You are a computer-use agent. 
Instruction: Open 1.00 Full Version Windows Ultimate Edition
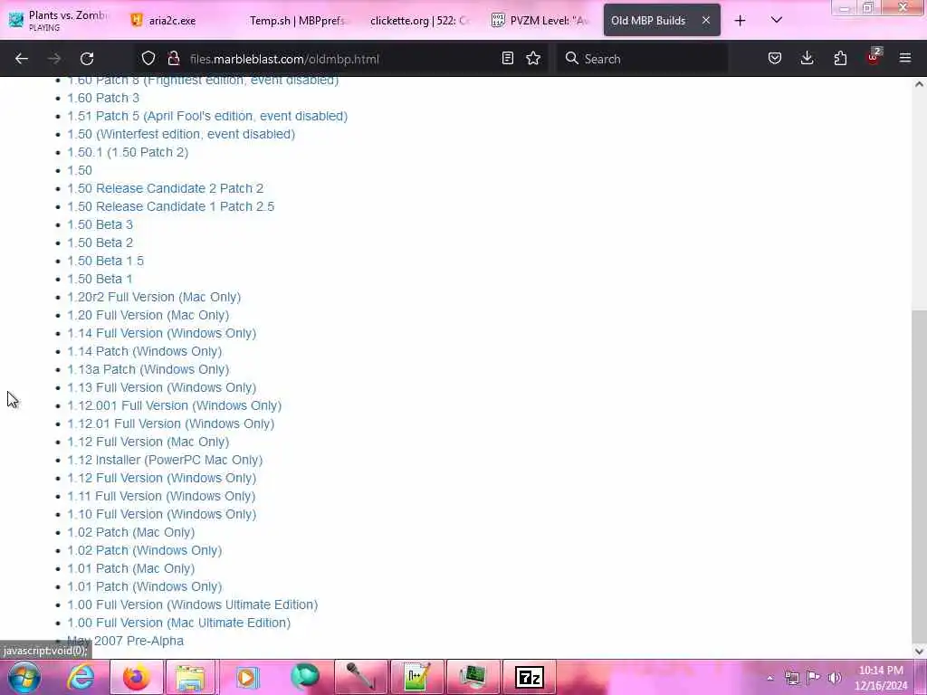(192, 605)
